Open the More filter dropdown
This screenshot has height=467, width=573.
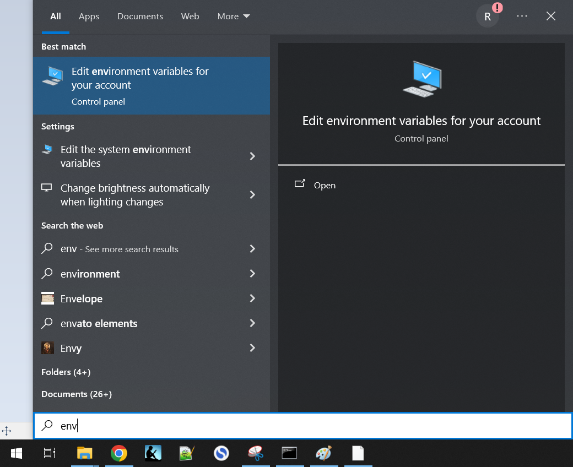[234, 17]
